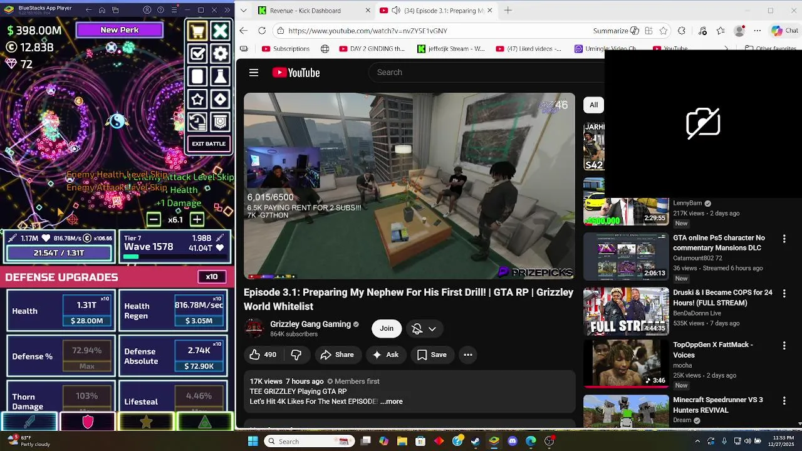Open the checklist missions icon in game
The height and width of the screenshot is (451, 802).
[197, 54]
